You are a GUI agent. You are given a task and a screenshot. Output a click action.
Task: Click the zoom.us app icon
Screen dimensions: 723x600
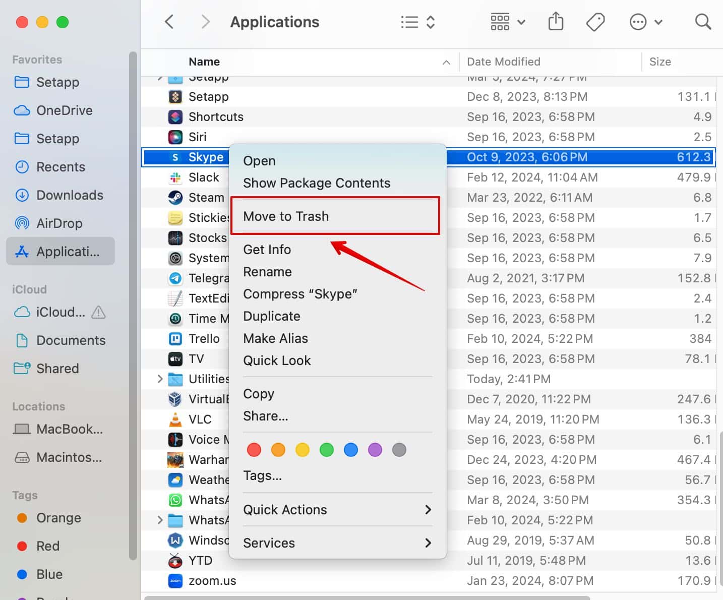[x=175, y=581]
